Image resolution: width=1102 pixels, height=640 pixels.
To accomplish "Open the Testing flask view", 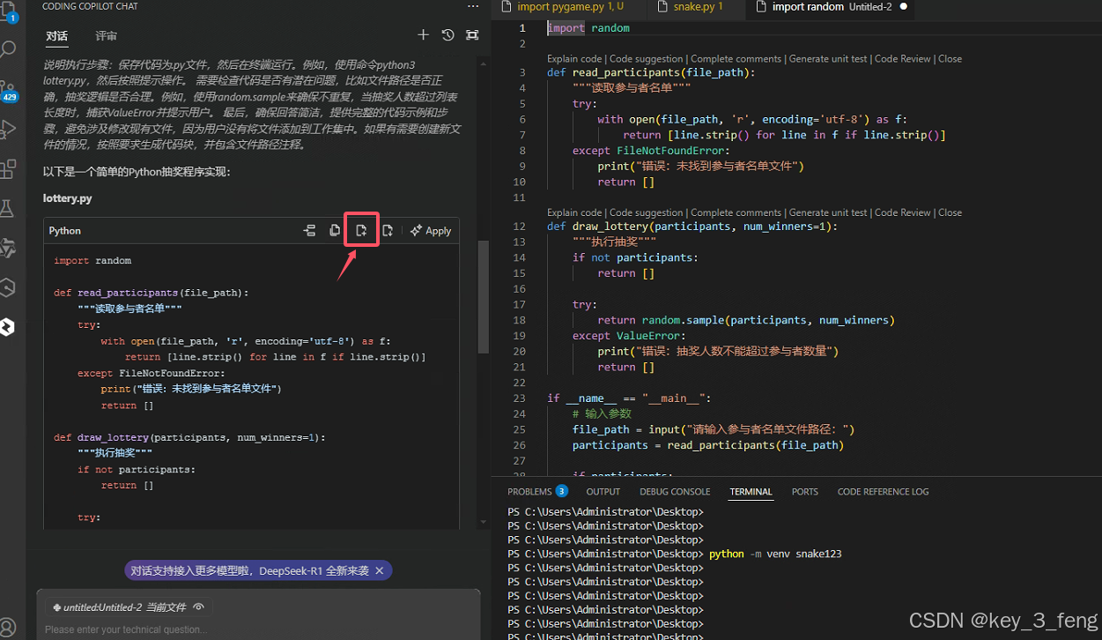I will (9, 208).
